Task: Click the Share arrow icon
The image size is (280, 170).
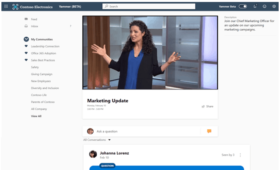Action: click(203, 107)
